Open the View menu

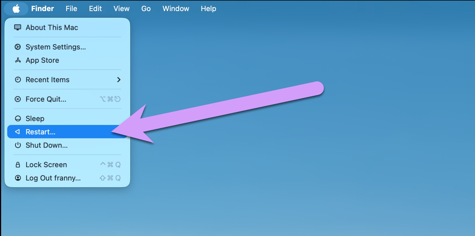(x=121, y=9)
